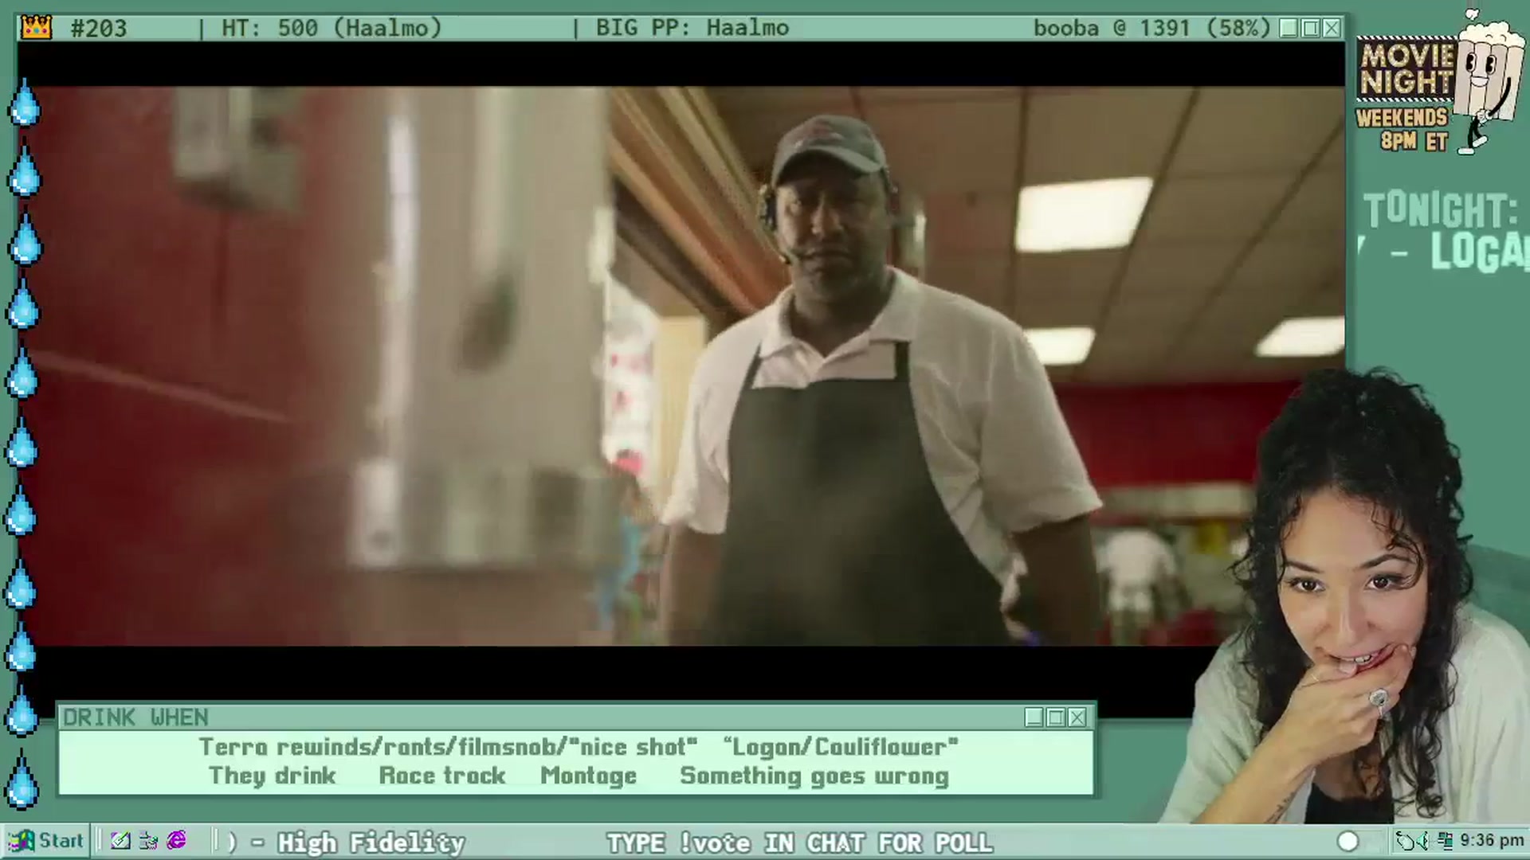Click the white circle on the taskbar
This screenshot has width=1530, height=860.
click(x=1348, y=841)
